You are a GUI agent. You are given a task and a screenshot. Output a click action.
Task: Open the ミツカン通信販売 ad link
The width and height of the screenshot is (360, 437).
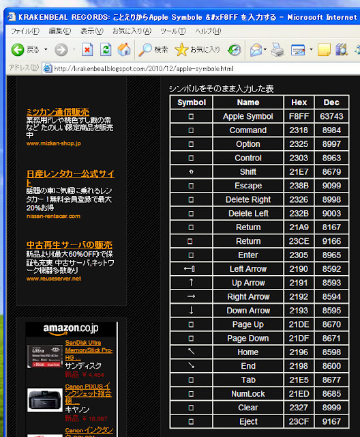[58, 112]
